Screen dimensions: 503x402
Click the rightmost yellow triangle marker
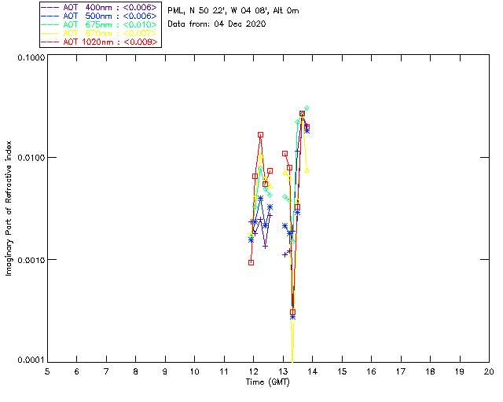coord(307,169)
